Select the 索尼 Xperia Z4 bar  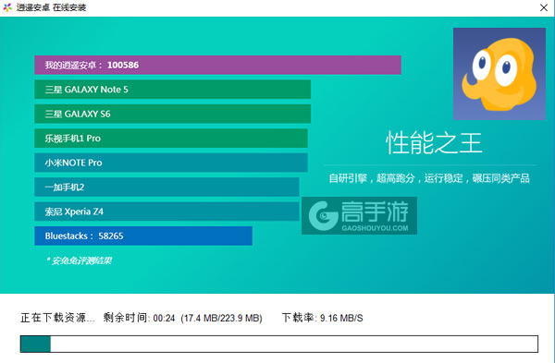click(x=166, y=211)
